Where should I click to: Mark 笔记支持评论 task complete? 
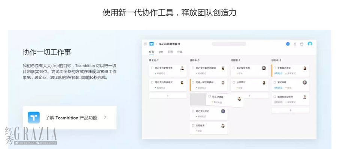click(193, 111)
